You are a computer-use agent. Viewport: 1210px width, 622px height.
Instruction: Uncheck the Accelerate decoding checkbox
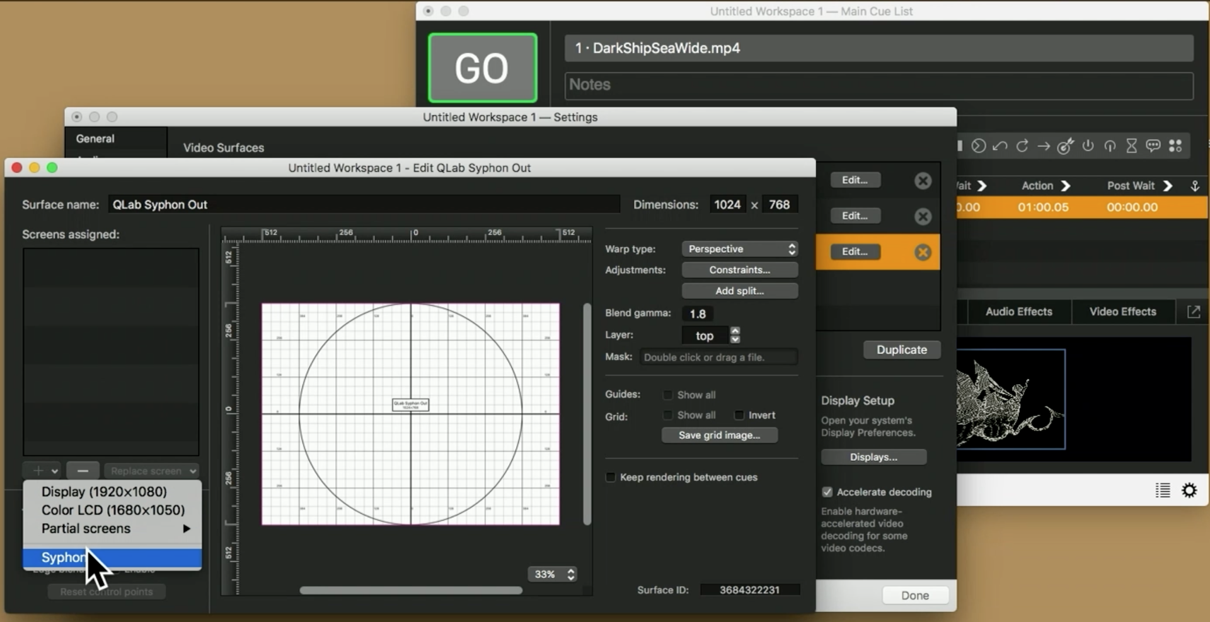[827, 492]
